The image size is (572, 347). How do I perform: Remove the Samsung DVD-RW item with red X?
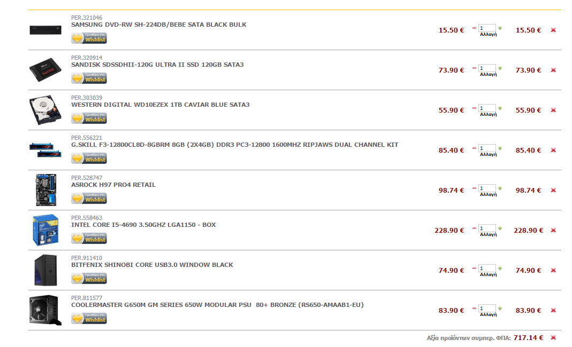pyautogui.click(x=553, y=30)
